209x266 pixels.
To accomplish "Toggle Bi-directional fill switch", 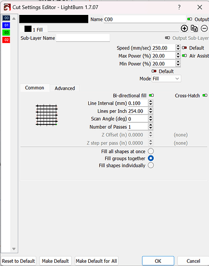I will (152, 95).
